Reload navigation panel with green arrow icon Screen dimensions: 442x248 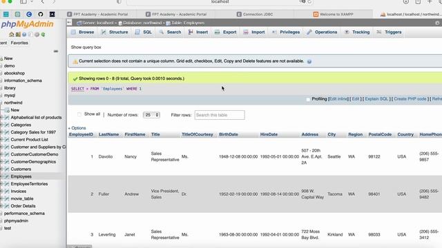[x=43, y=34]
